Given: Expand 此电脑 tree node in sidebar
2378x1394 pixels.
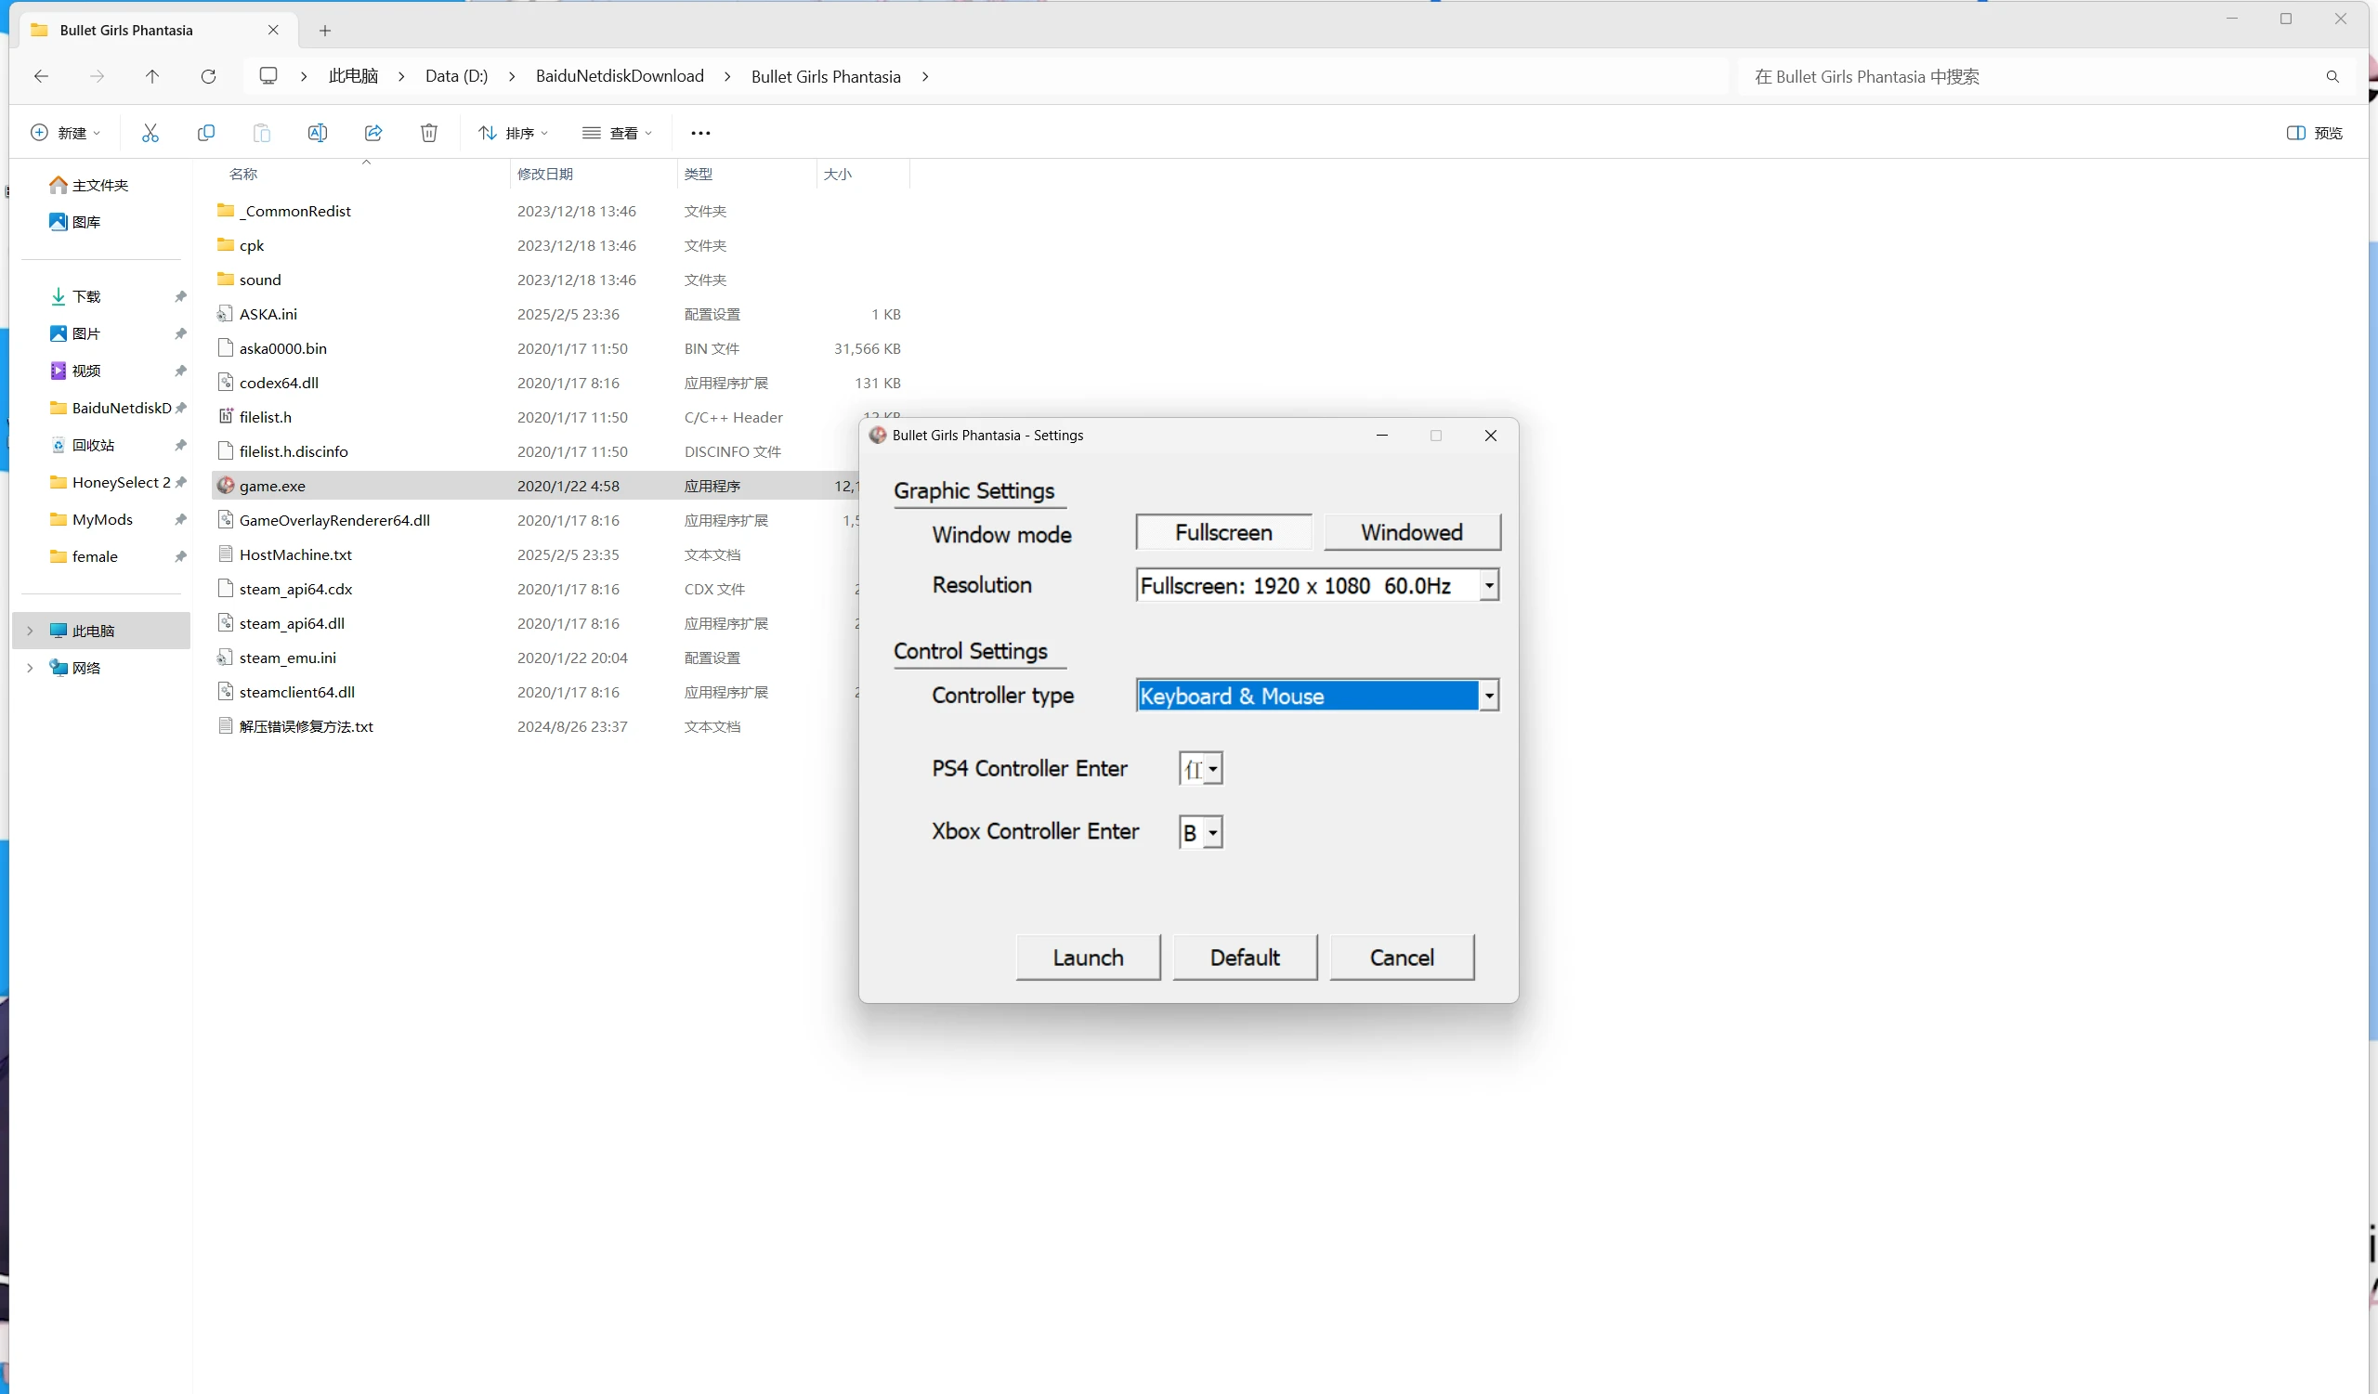Looking at the screenshot, I should click(29, 630).
